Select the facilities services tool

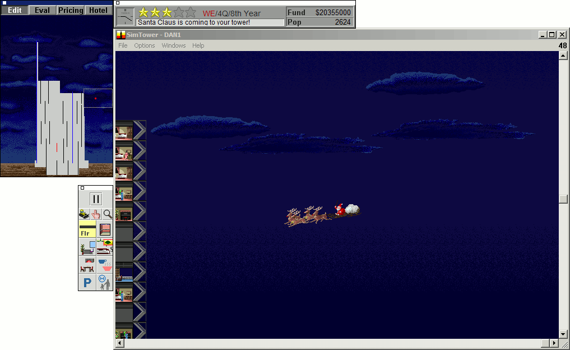click(105, 283)
